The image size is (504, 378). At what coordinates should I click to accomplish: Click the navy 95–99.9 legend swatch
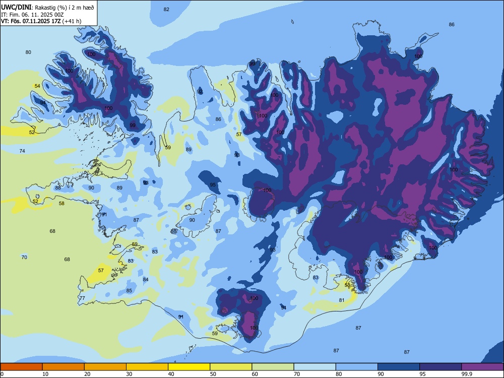440,367
